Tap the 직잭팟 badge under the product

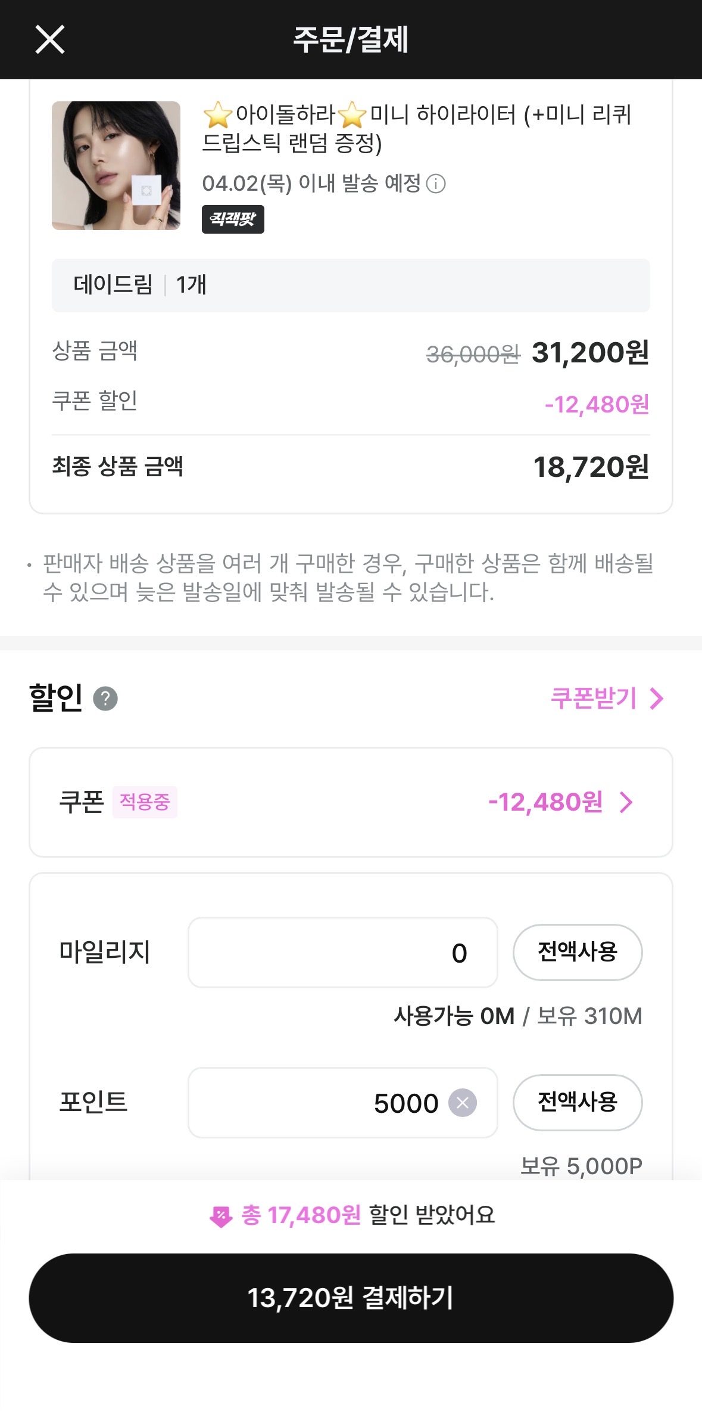tap(233, 219)
